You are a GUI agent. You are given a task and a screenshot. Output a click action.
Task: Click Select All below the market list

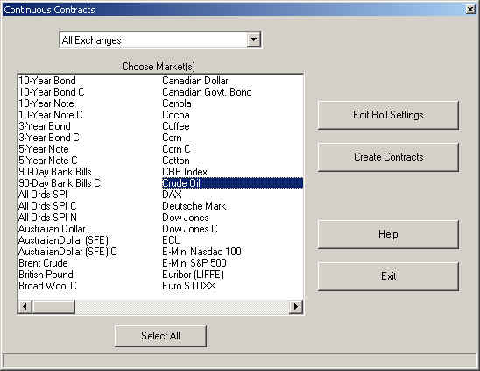point(160,336)
